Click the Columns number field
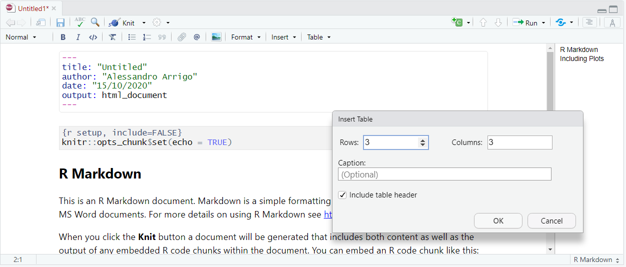This screenshot has width=626, height=267. pyautogui.click(x=520, y=142)
